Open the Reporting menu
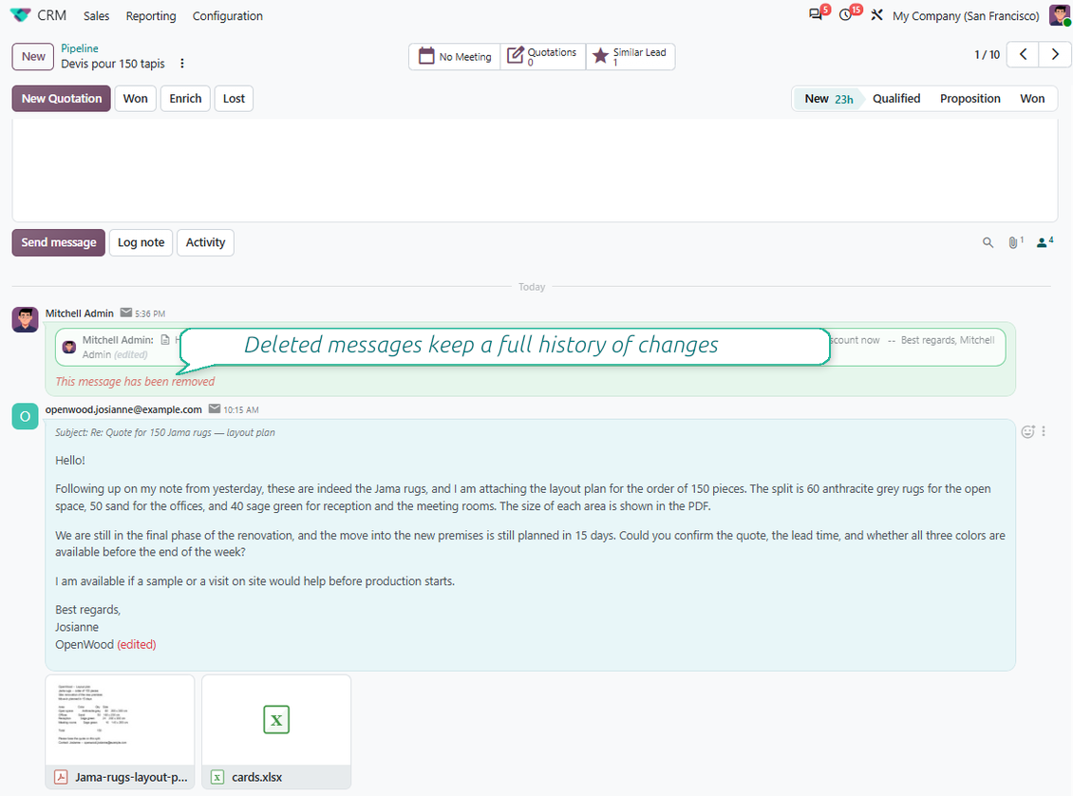 click(x=151, y=16)
